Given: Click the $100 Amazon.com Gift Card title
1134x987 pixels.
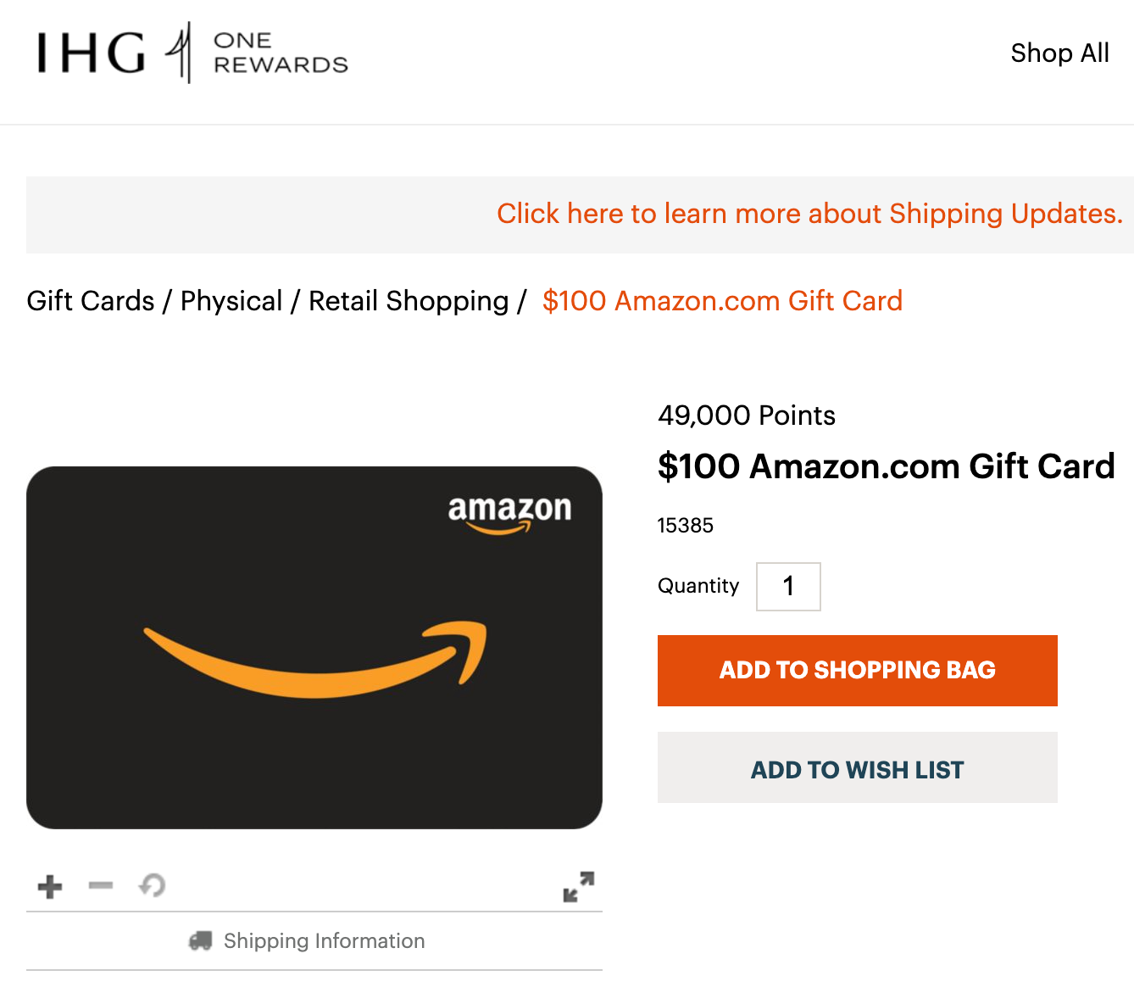Looking at the screenshot, I should coord(886,466).
